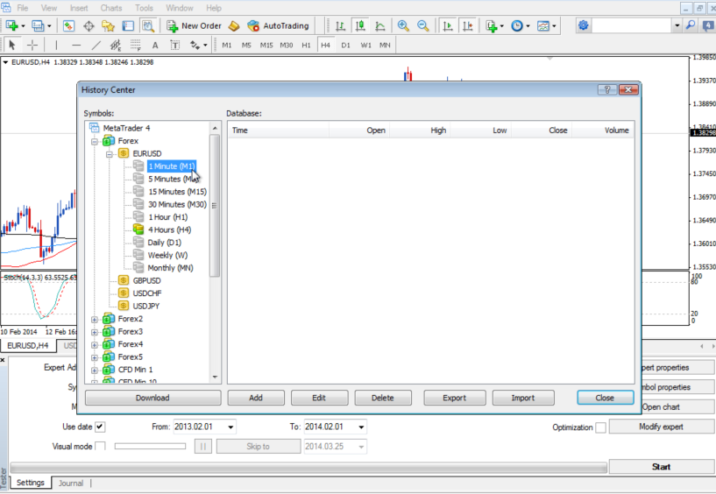The height and width of the screenshot is (494, 716).
Task: Select the Crosshair cursor tool
Action: pos(32,46)
